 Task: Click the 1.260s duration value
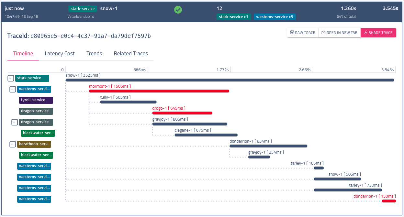(x=349, y=8)
